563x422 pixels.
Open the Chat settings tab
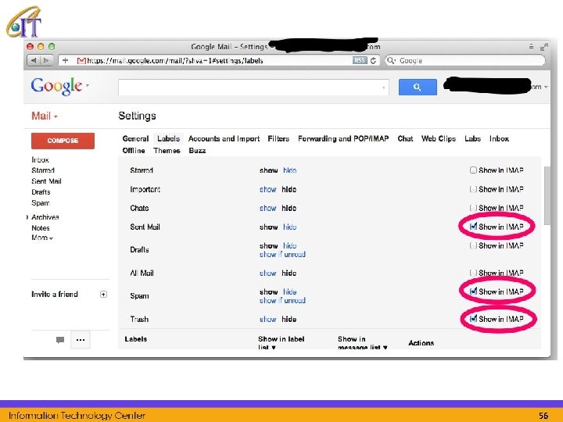click(405, 139)
